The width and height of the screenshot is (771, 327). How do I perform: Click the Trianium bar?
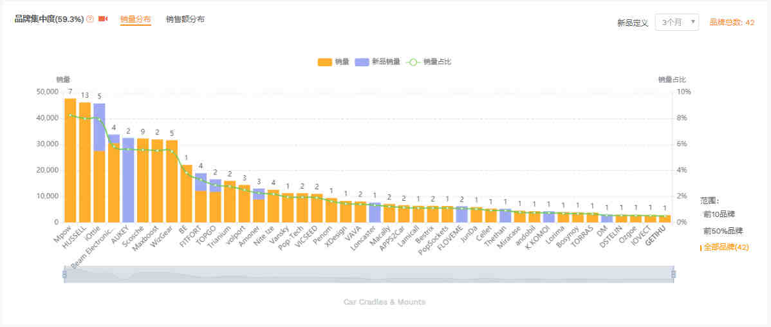point(230,201)
